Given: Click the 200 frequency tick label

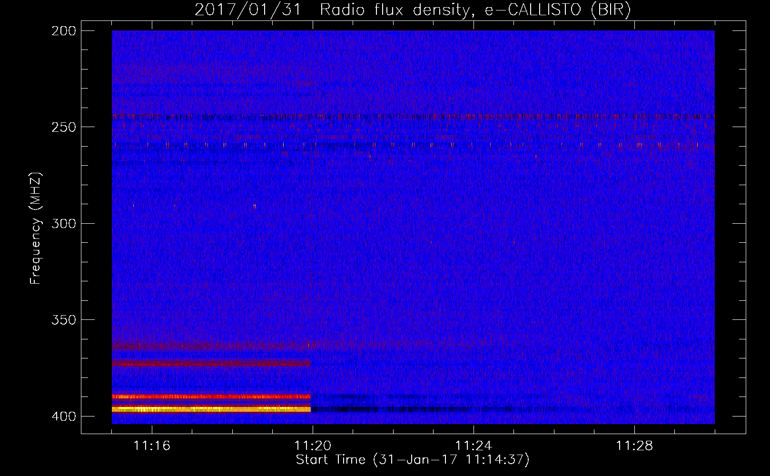Looking at the screenshot, I should coord(64,31).
